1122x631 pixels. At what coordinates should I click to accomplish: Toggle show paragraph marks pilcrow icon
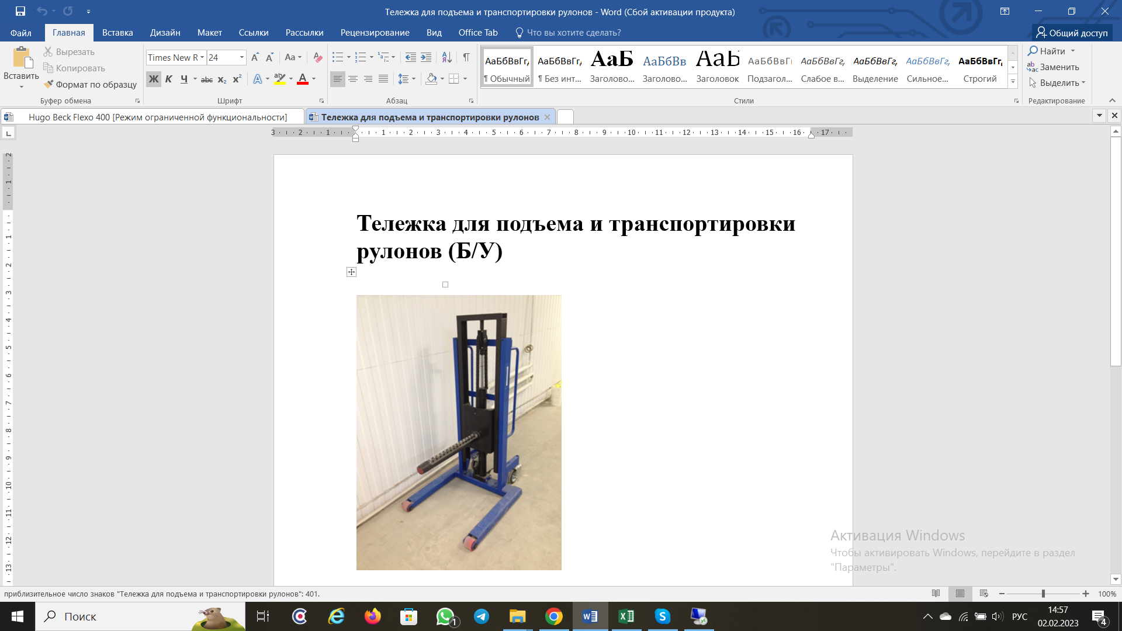coord(466,57)
